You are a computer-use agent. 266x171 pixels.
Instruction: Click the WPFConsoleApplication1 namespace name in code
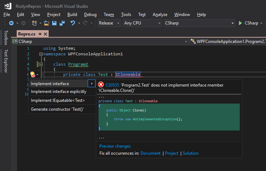point(95,54)
